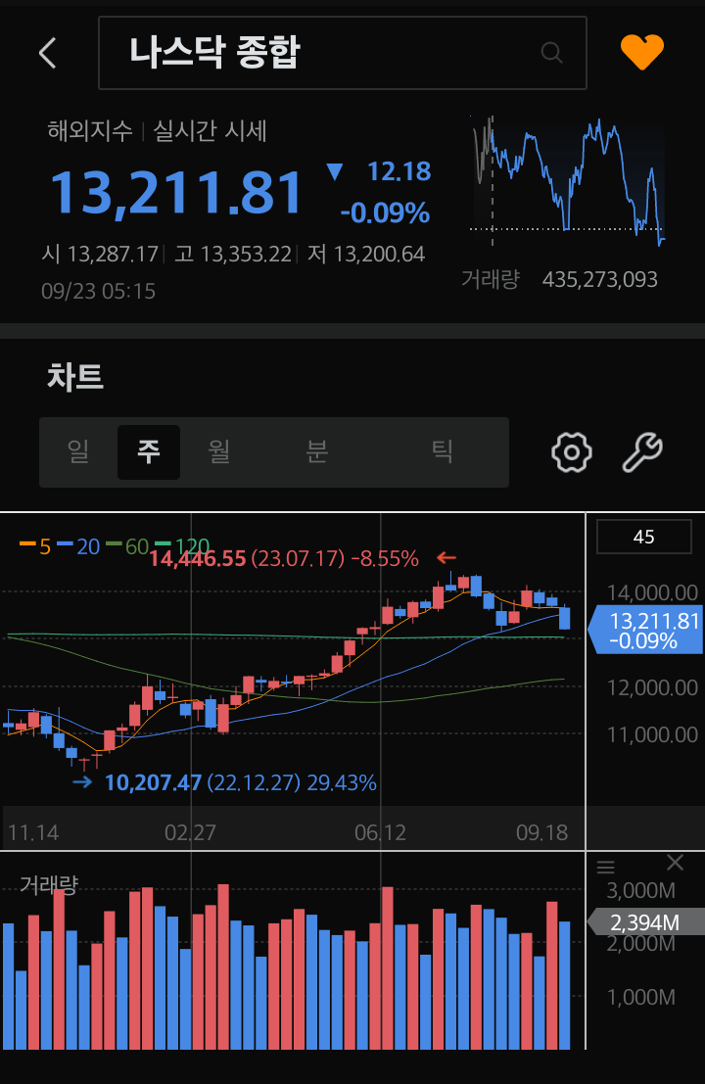Select the 월 (monthly) chart tab
705x1084 pixels.
click(x=219, y=452)
